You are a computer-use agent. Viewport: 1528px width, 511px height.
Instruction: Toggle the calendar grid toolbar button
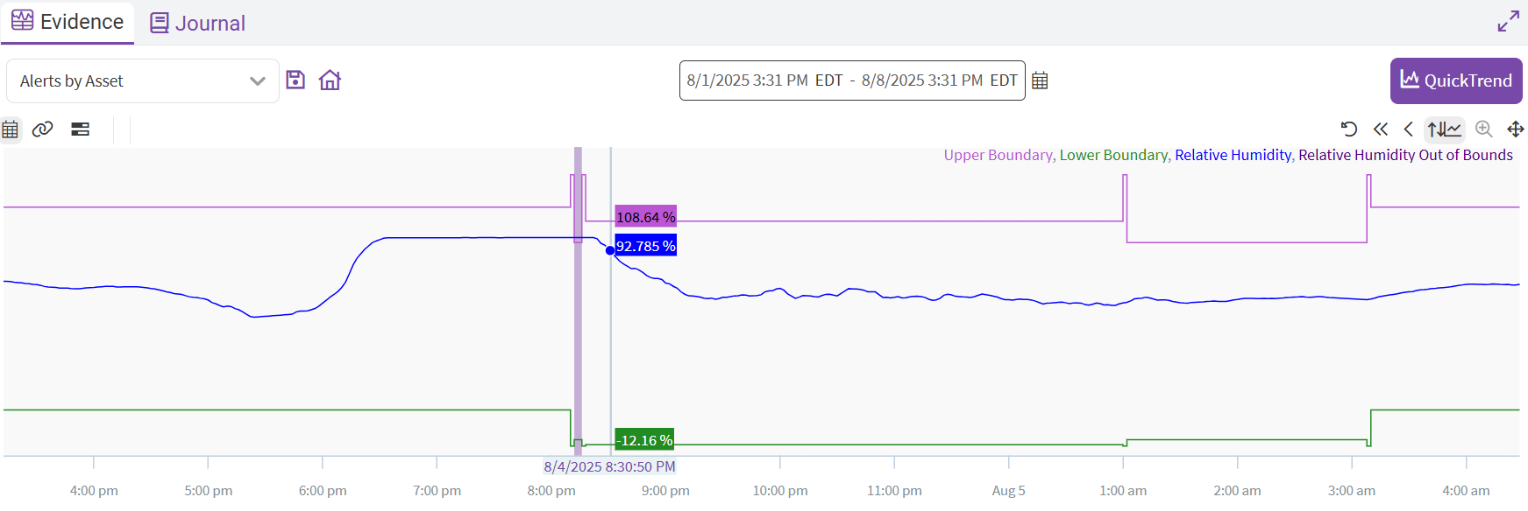pyautogui.click(x=11, y=129)
